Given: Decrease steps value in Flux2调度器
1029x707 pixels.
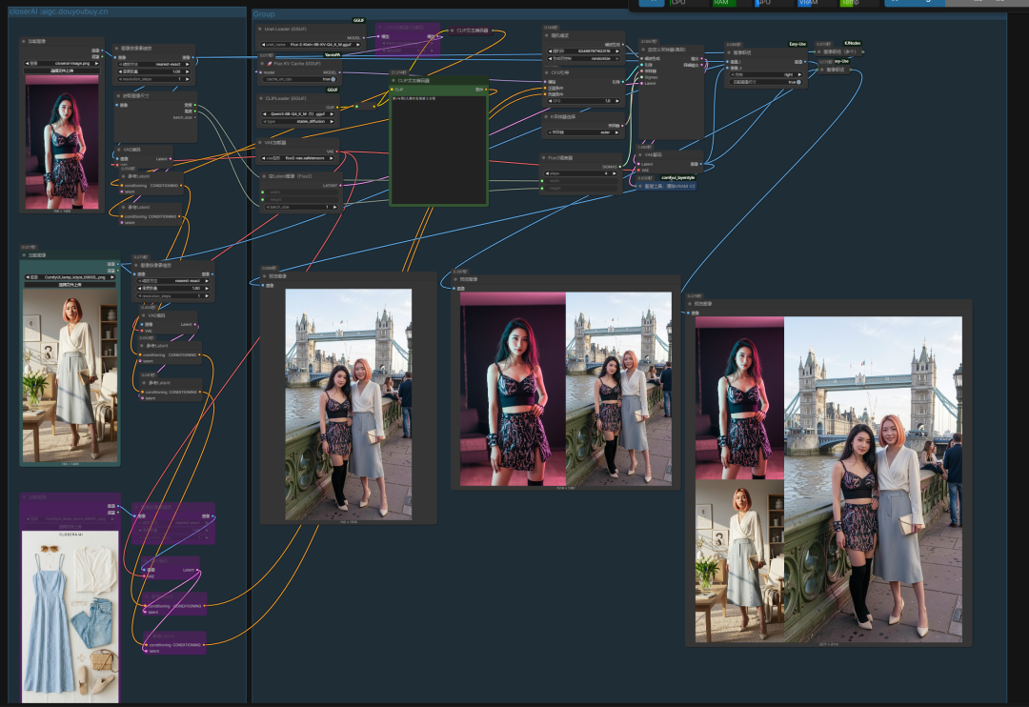Looking at the screenshot, I should point(548,173).
